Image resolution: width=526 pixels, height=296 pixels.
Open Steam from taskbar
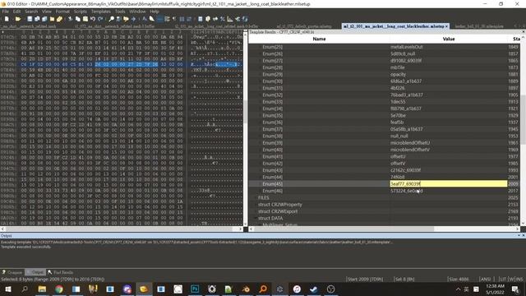[x=314, y=289]
